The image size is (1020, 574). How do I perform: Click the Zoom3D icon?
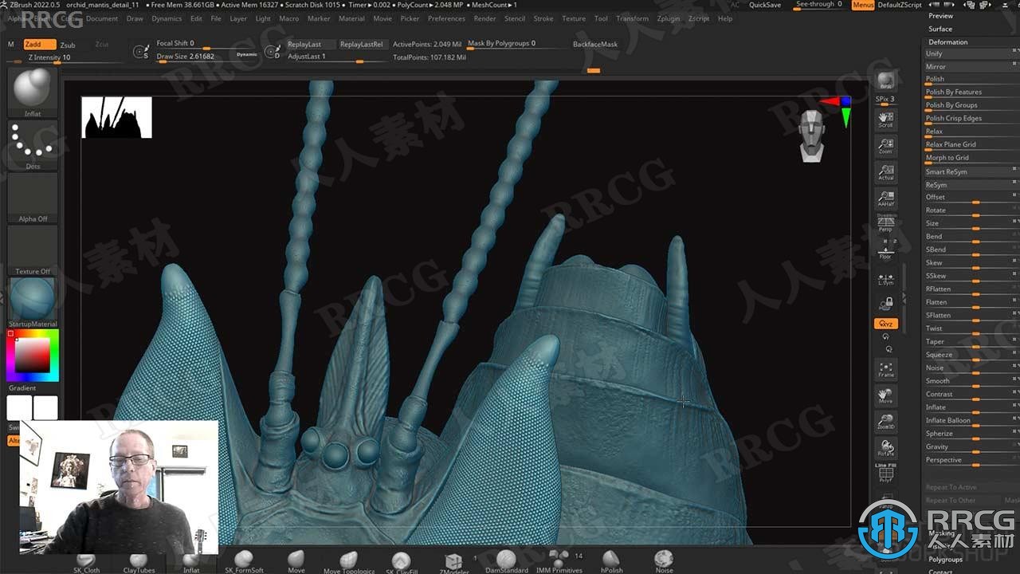pos(885,422)
